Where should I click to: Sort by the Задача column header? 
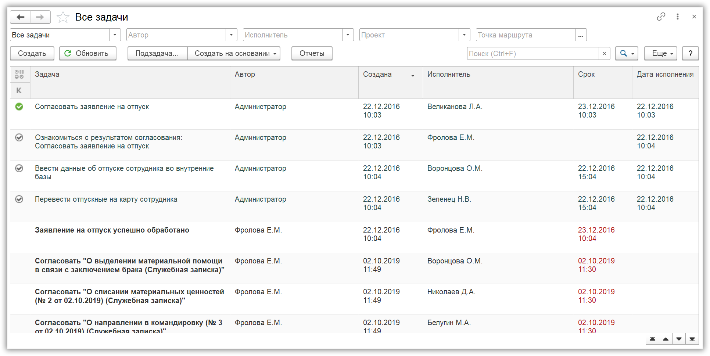click(130, 82)
